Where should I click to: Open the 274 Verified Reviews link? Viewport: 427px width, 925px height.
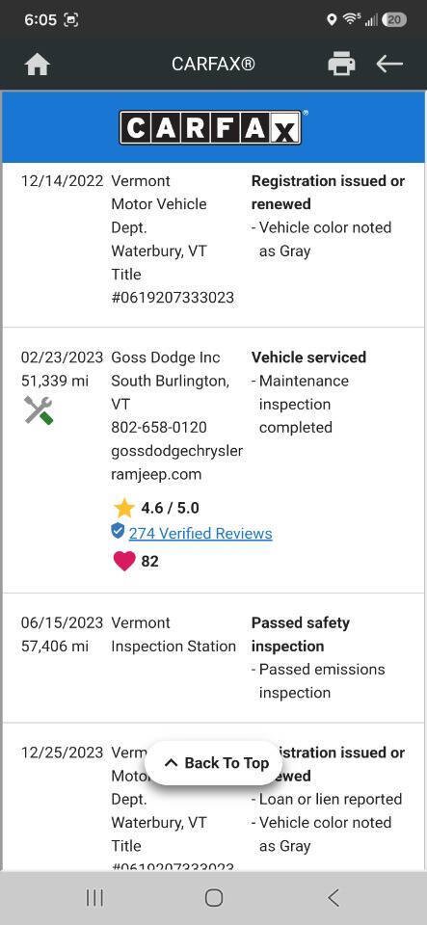pos(200,533)
